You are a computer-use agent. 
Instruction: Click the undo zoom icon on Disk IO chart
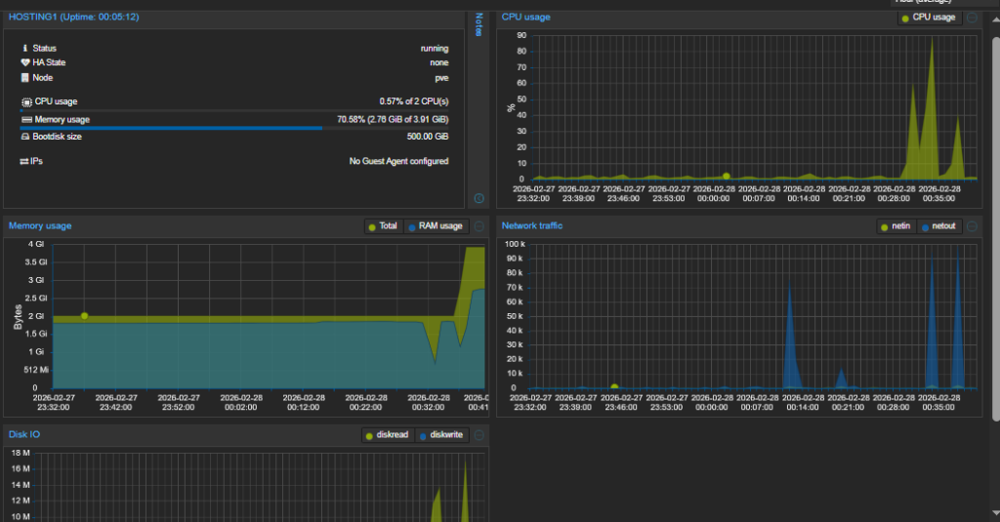pos(479,435)
